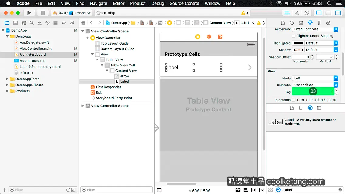Viewport: 345px width, 194px height.
Task: Open the Object library tab
Action: tap(310, 108)
